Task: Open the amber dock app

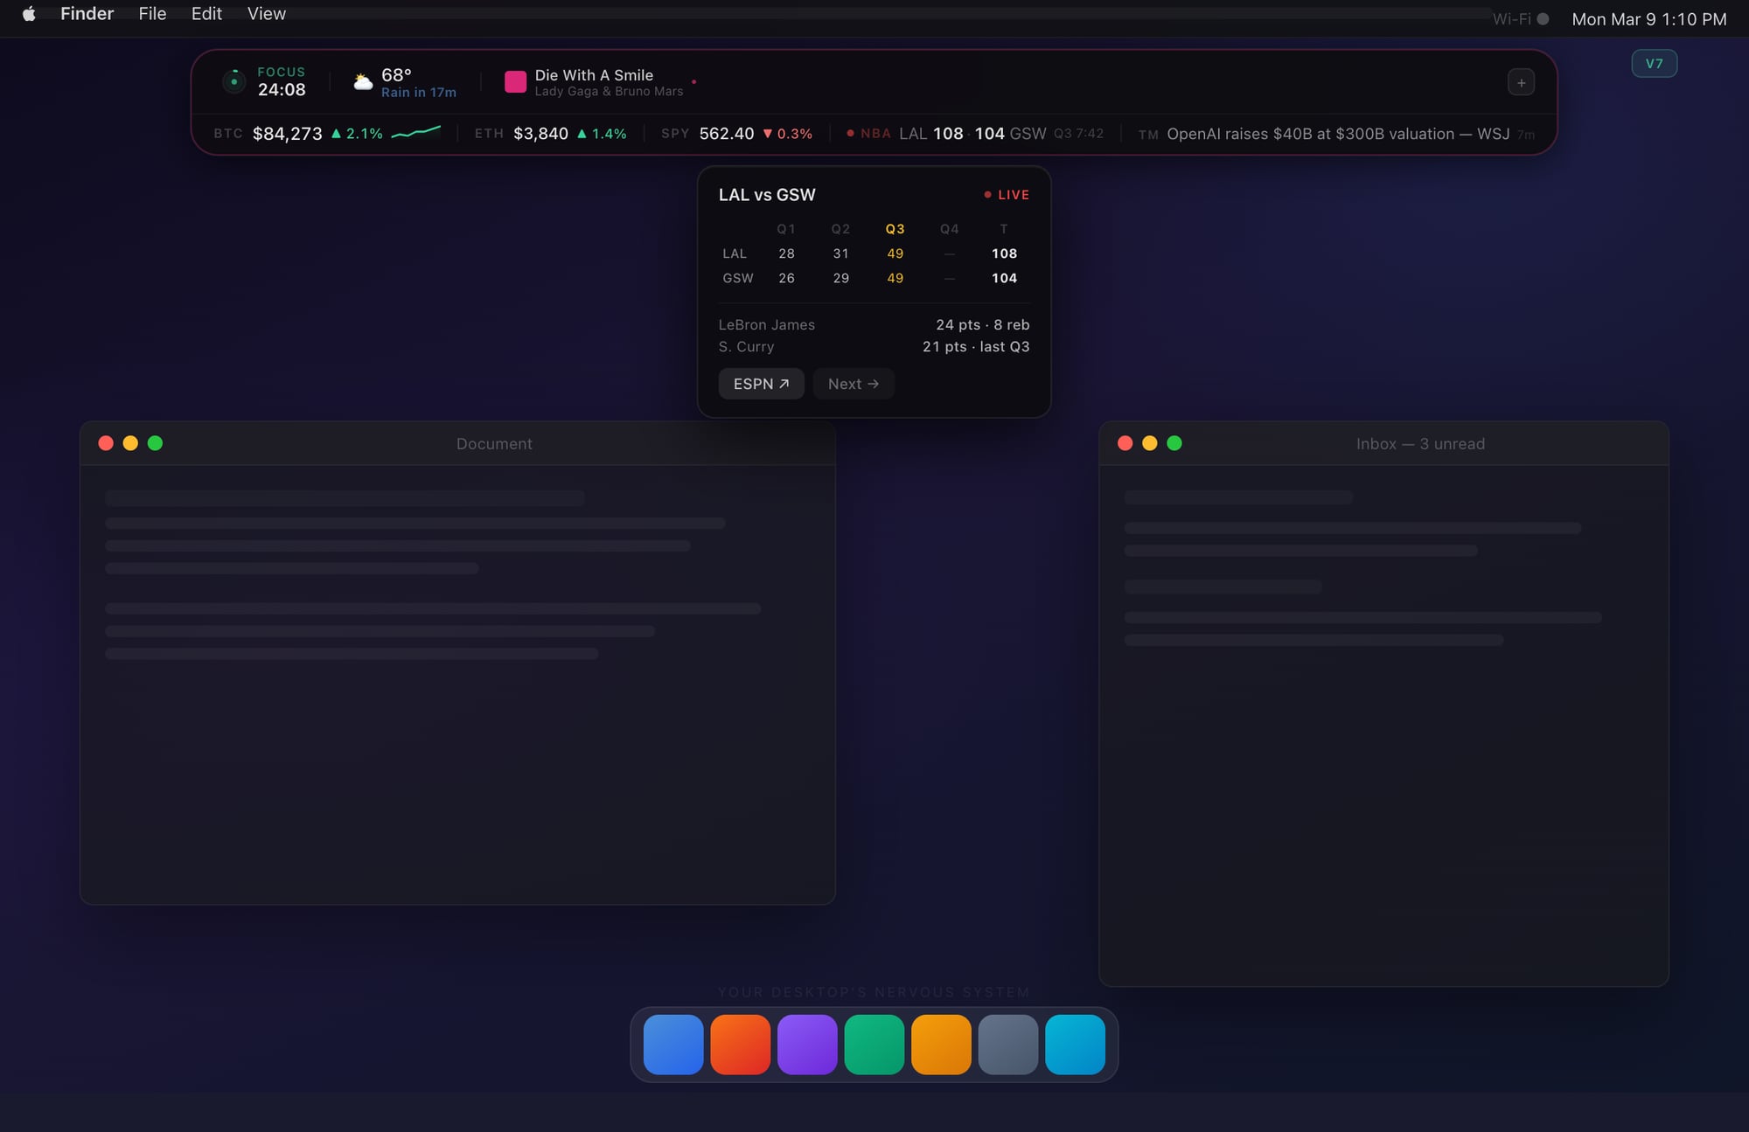Action: [941, 1044]
